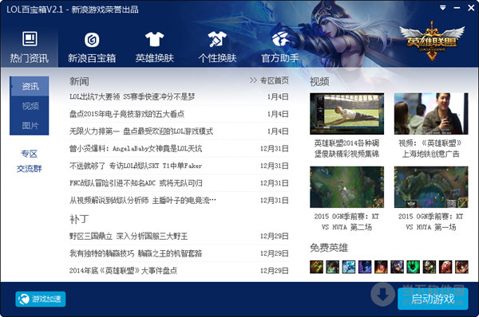Image resolution: width=479 pixels, height=317 pixels.
Task: Select the eighth free hero icon
Action: [x=430, y=267]
